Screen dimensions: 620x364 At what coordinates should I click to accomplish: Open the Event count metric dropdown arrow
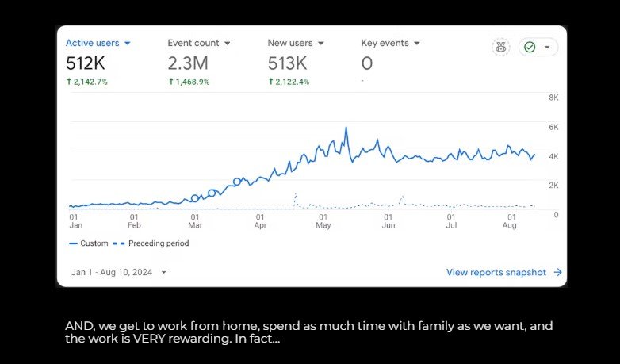coord(228,43)
